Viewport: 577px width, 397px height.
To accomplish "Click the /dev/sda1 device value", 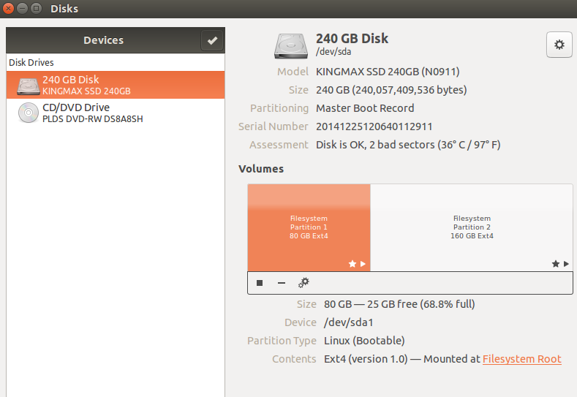I will click(349, 322).
